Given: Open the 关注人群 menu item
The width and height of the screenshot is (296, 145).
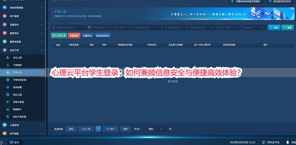Looking at the screenshot, I should pyautogui.click(x=23, y=58).
